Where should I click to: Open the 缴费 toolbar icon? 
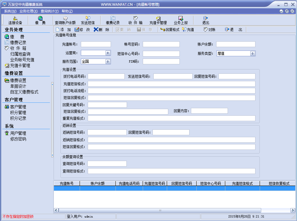point(40,20)
